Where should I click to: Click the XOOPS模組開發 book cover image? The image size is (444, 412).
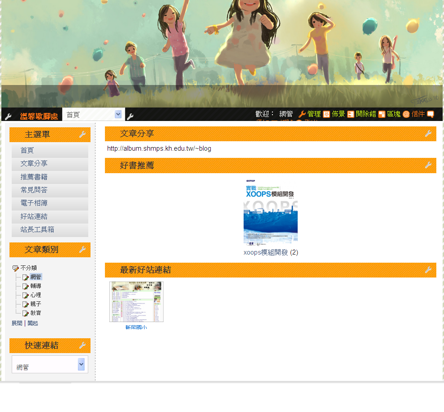point(271,212)
